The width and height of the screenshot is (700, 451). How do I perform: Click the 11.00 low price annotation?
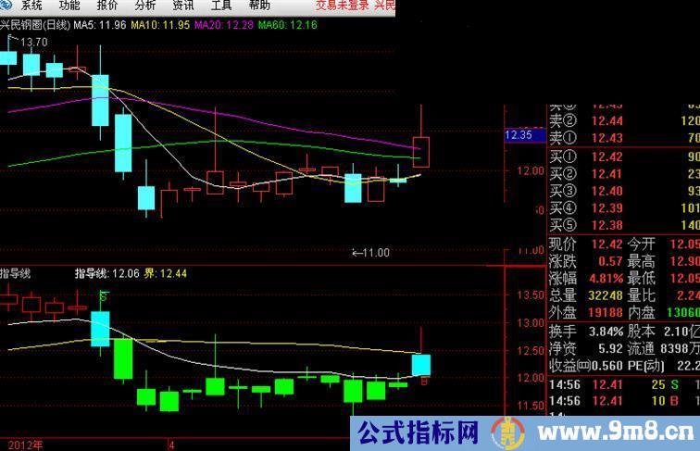point(372,253)
